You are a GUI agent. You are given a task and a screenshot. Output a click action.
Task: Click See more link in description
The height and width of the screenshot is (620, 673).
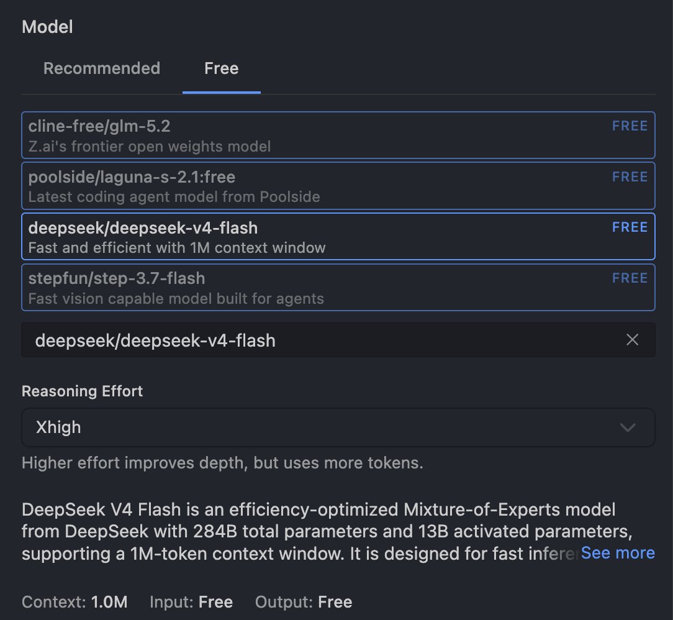point(618,553)
